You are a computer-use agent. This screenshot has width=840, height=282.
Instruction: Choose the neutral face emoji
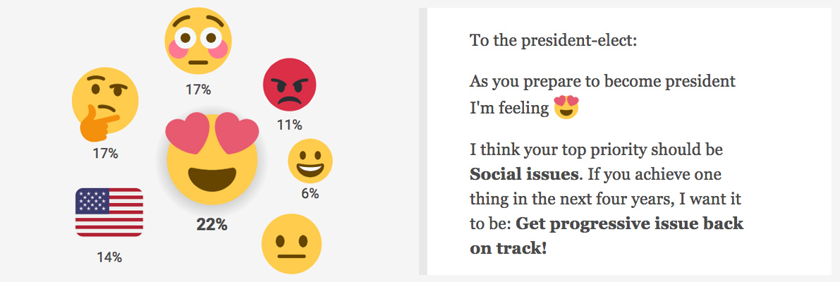pos(291,243)
